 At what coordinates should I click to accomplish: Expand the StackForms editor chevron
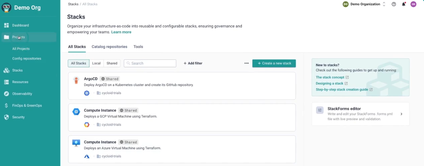coord(401,114)
